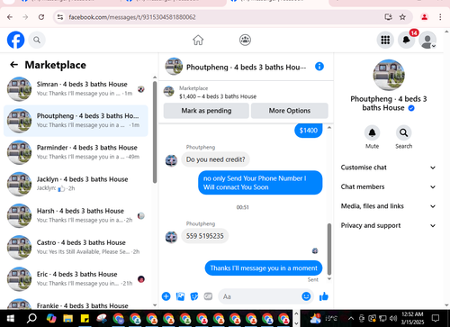This screenshot has width=450, height=327.
Task: Open Harsh conversation
Action: [76, 215]
